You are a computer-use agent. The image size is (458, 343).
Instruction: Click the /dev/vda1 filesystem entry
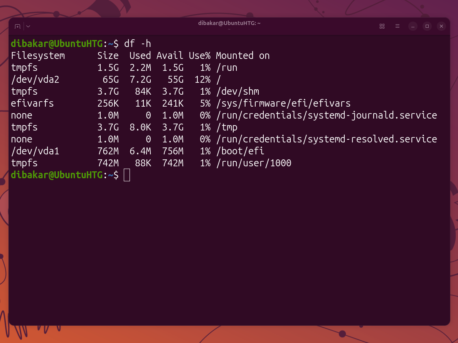click(35, 151)
